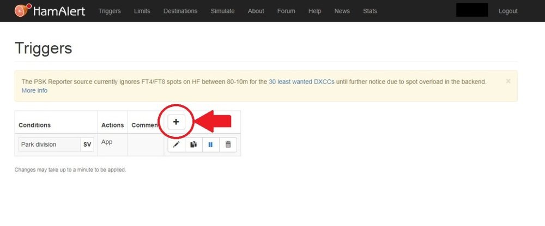Pause the Park division trigger
Viewport: 545px width, 226px height.
coord(210,145)
